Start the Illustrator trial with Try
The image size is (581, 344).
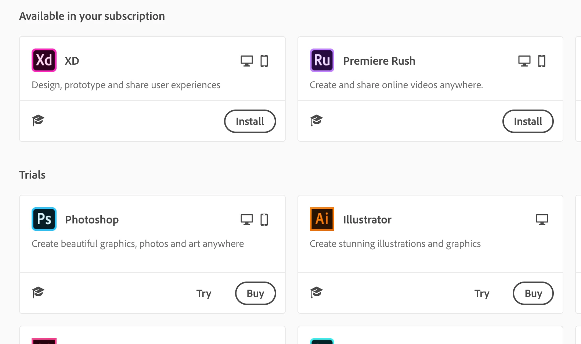tap(482, 293)
